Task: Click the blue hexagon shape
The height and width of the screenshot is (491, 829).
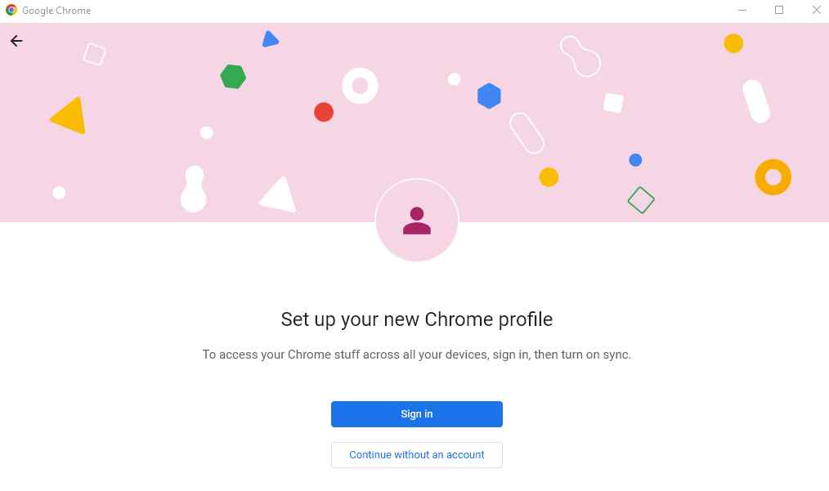Action: click(489, 96)
